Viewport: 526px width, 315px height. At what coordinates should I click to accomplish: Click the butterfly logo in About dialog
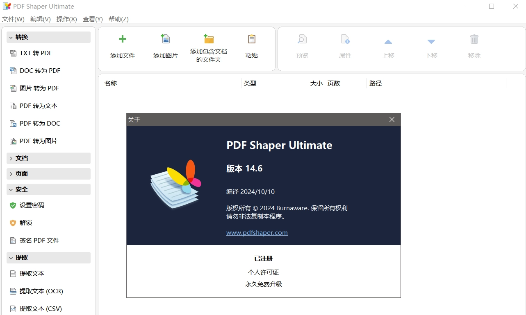pyautogui.click(x=175, y=184)
